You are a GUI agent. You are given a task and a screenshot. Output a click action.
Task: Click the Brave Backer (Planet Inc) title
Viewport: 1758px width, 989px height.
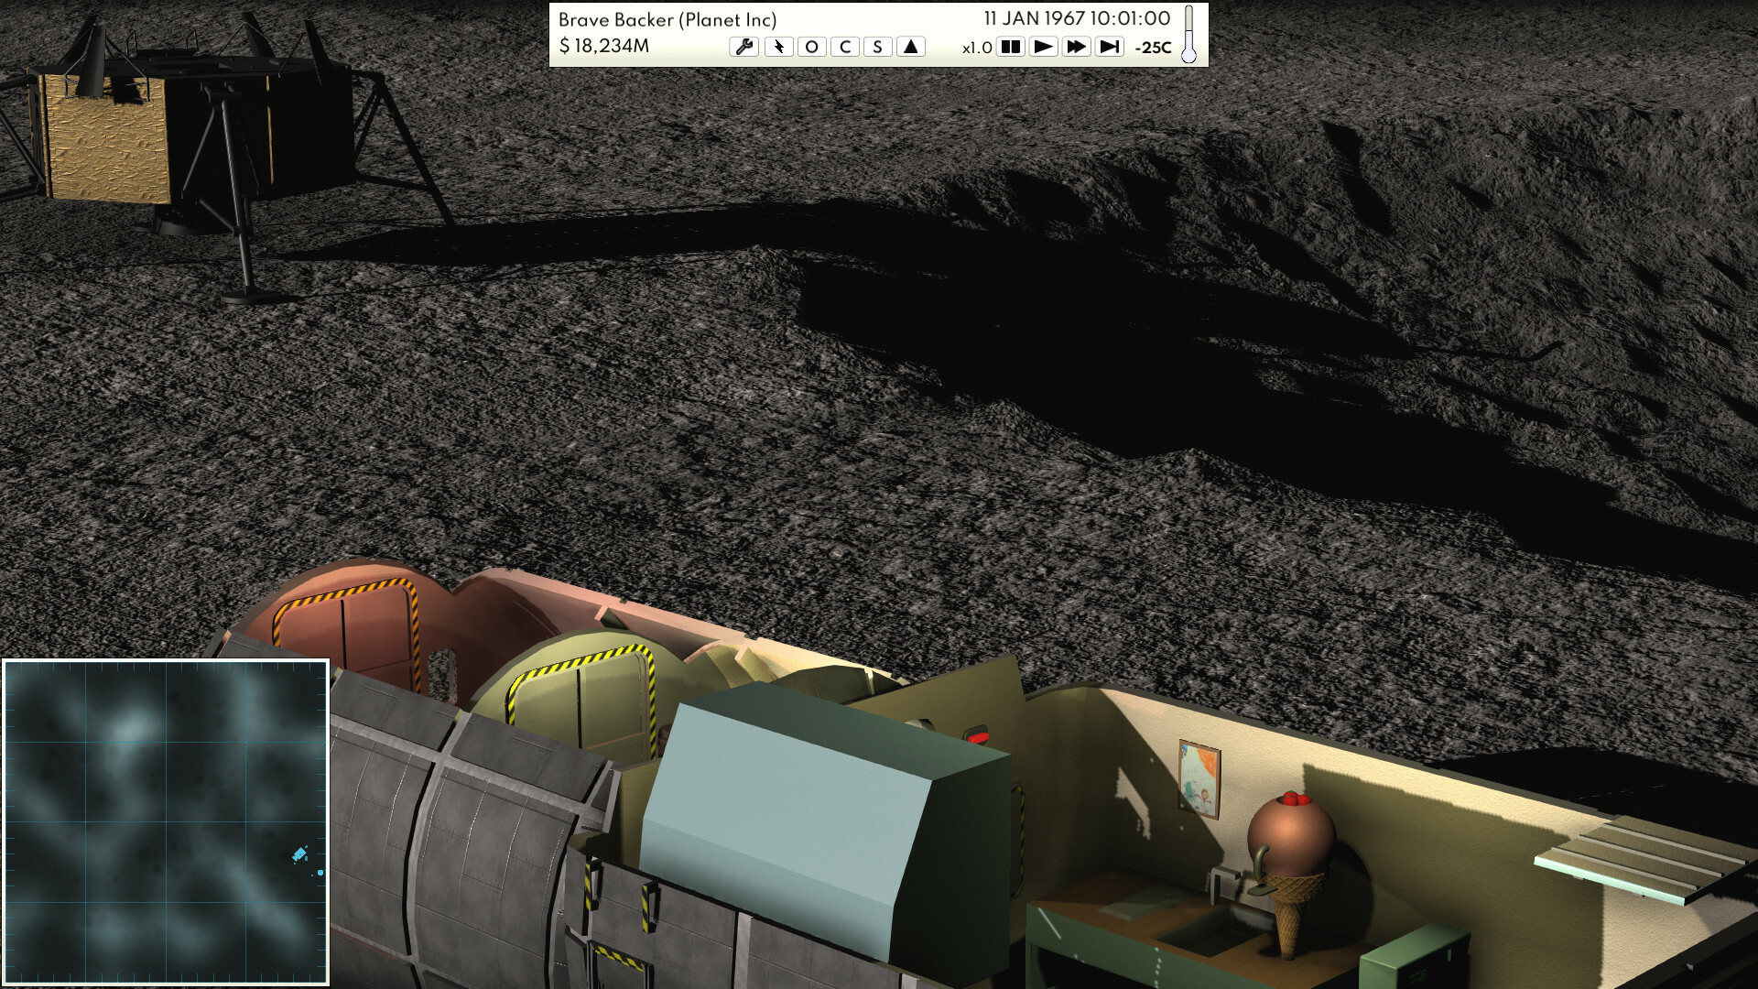(x=667, y=19)
